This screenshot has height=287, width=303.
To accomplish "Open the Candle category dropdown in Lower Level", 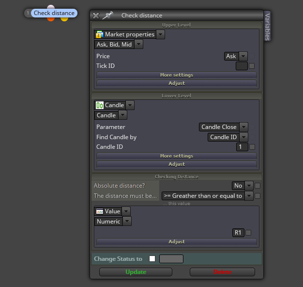I will point(130,105).
